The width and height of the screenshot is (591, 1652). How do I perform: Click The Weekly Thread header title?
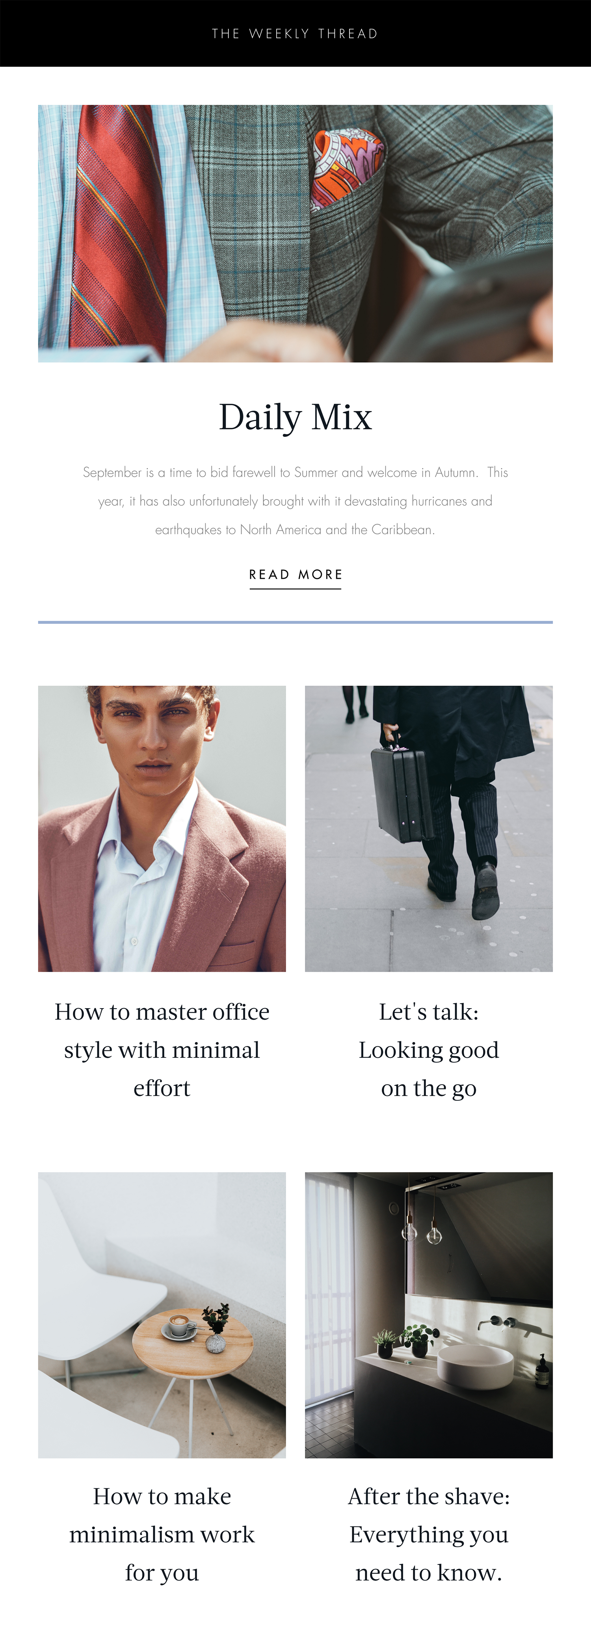pos(295,34)
